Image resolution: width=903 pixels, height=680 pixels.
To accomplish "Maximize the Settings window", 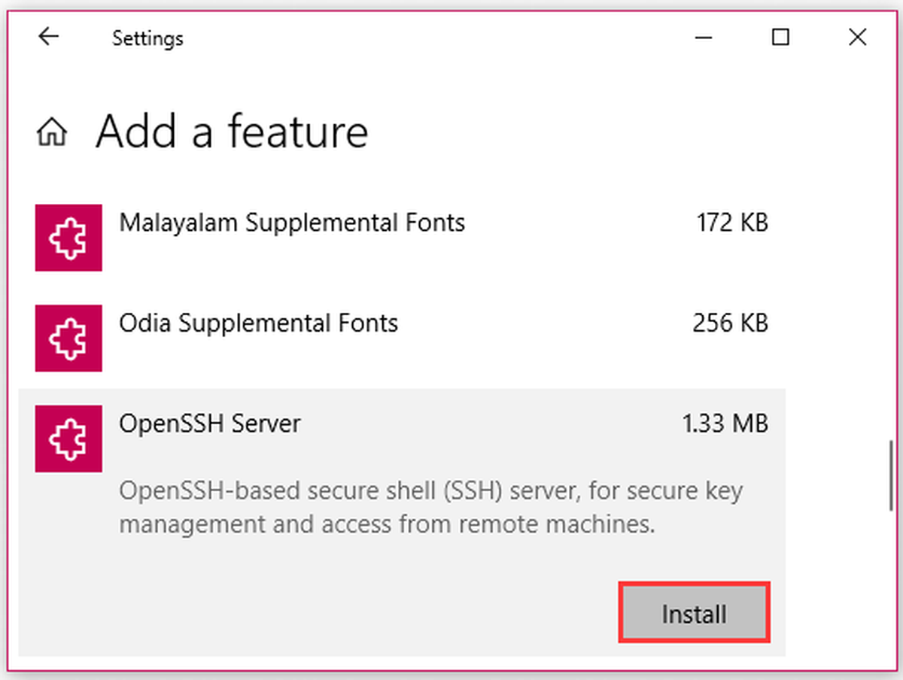I will point(781,37).
